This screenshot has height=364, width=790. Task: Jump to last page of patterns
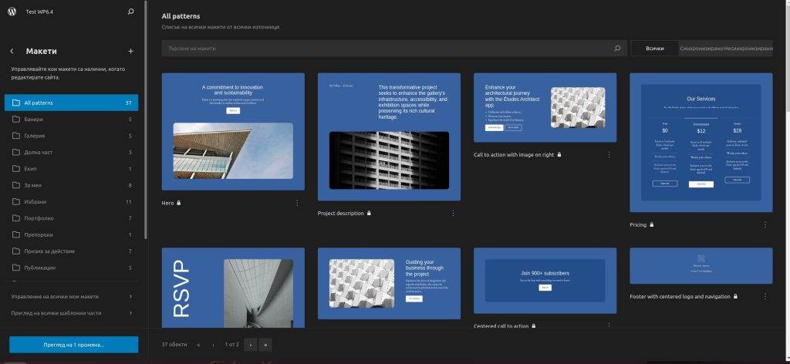265,345
